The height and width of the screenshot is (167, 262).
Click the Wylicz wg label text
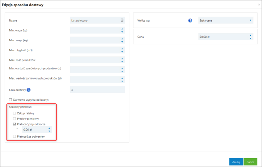[x=143, y=20]
